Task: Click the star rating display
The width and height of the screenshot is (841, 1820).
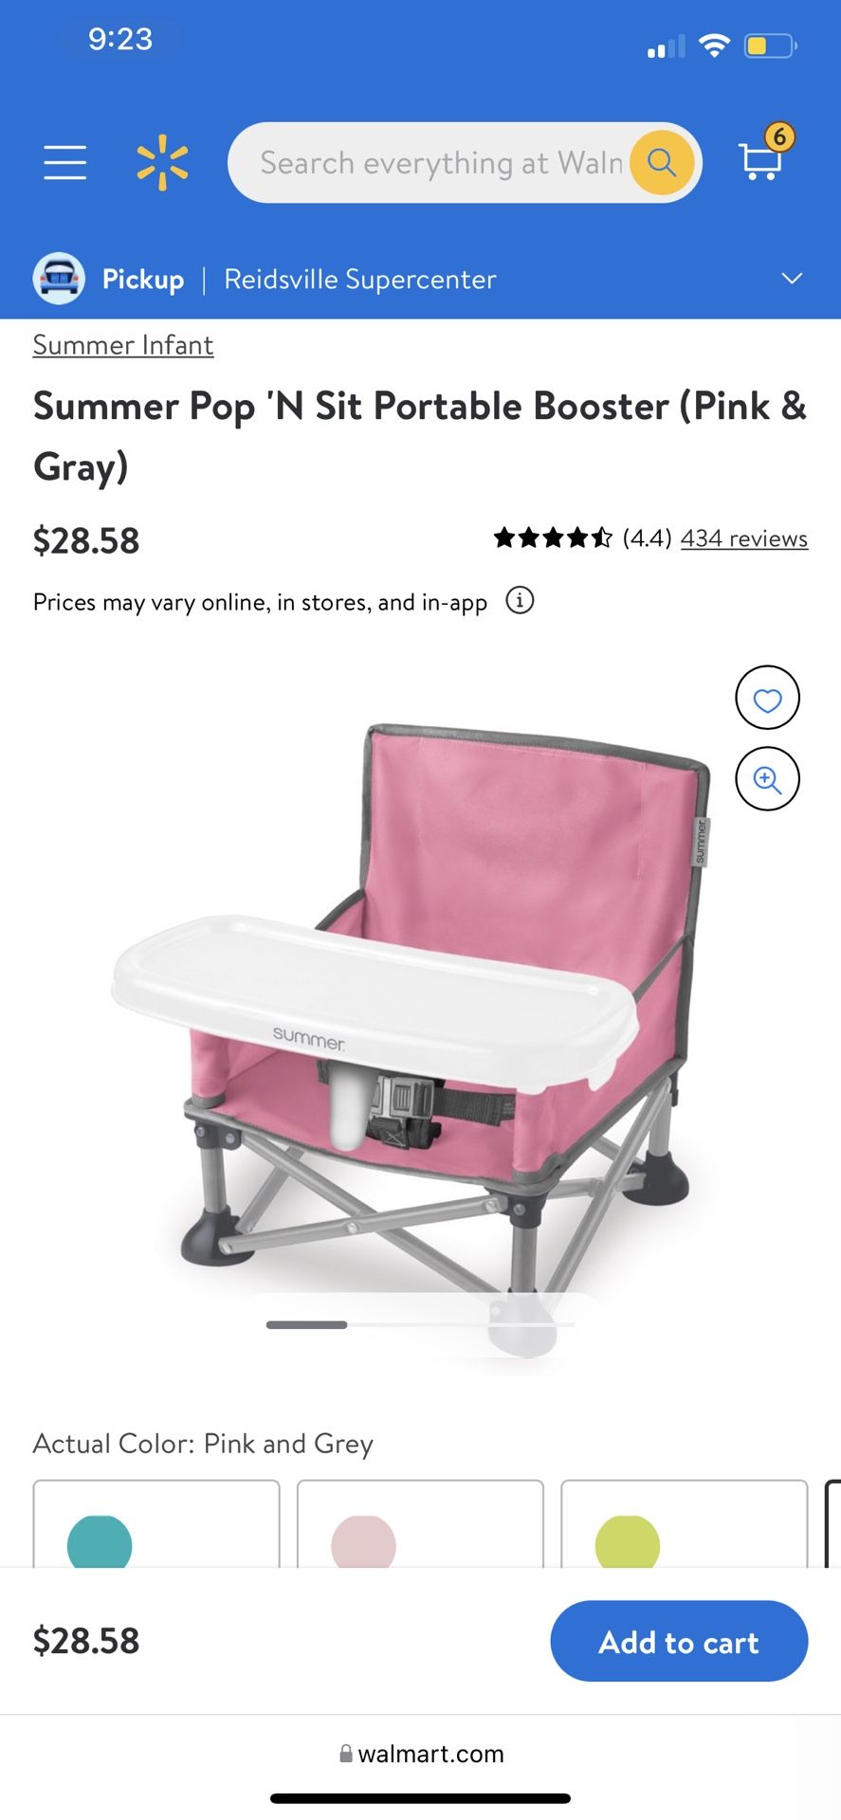Action: pos(553,538)
